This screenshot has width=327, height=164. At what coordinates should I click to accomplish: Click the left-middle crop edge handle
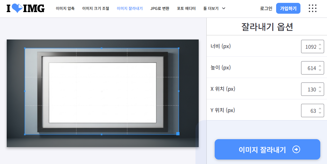pos(25,91)
